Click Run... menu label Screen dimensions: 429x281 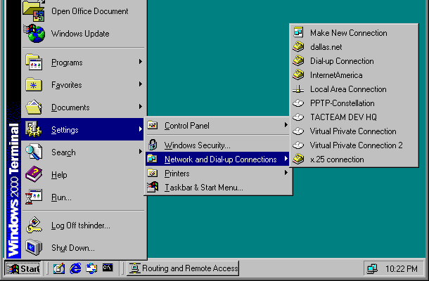(x=61, y=197)
